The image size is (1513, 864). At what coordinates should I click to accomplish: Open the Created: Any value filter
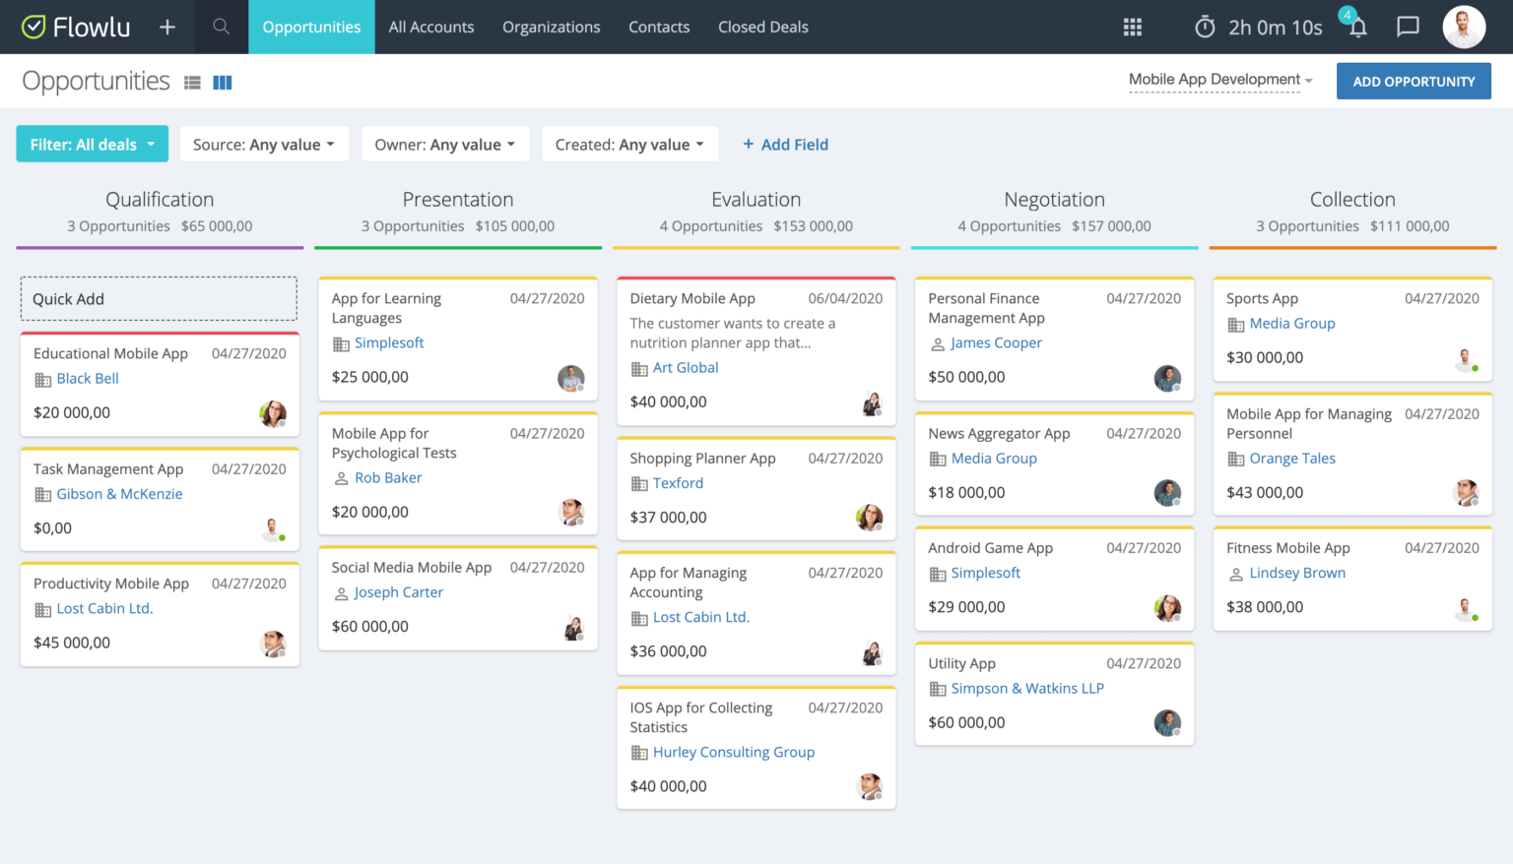[x=629, y=144]
